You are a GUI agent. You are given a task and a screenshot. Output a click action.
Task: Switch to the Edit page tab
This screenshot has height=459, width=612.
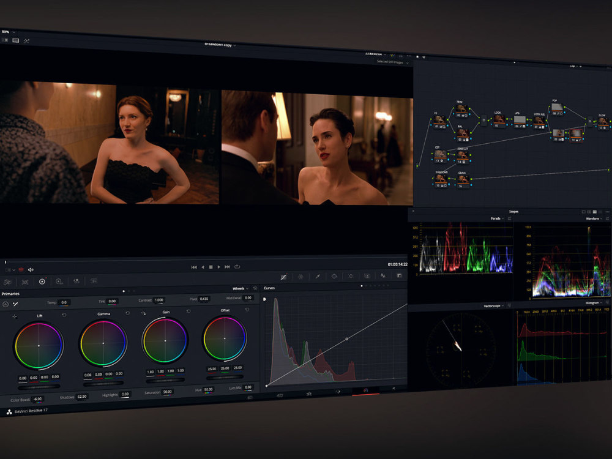(x=308, y=394)
